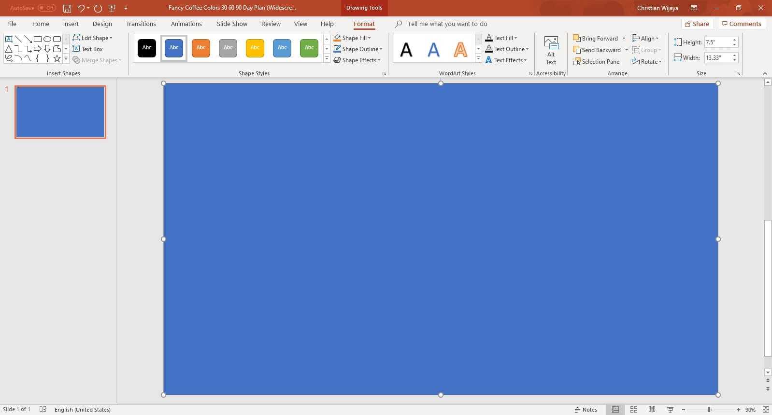
Task: Increase Height with the up stepper arrow
Action: pyautogui.click(x=735, y=40)
